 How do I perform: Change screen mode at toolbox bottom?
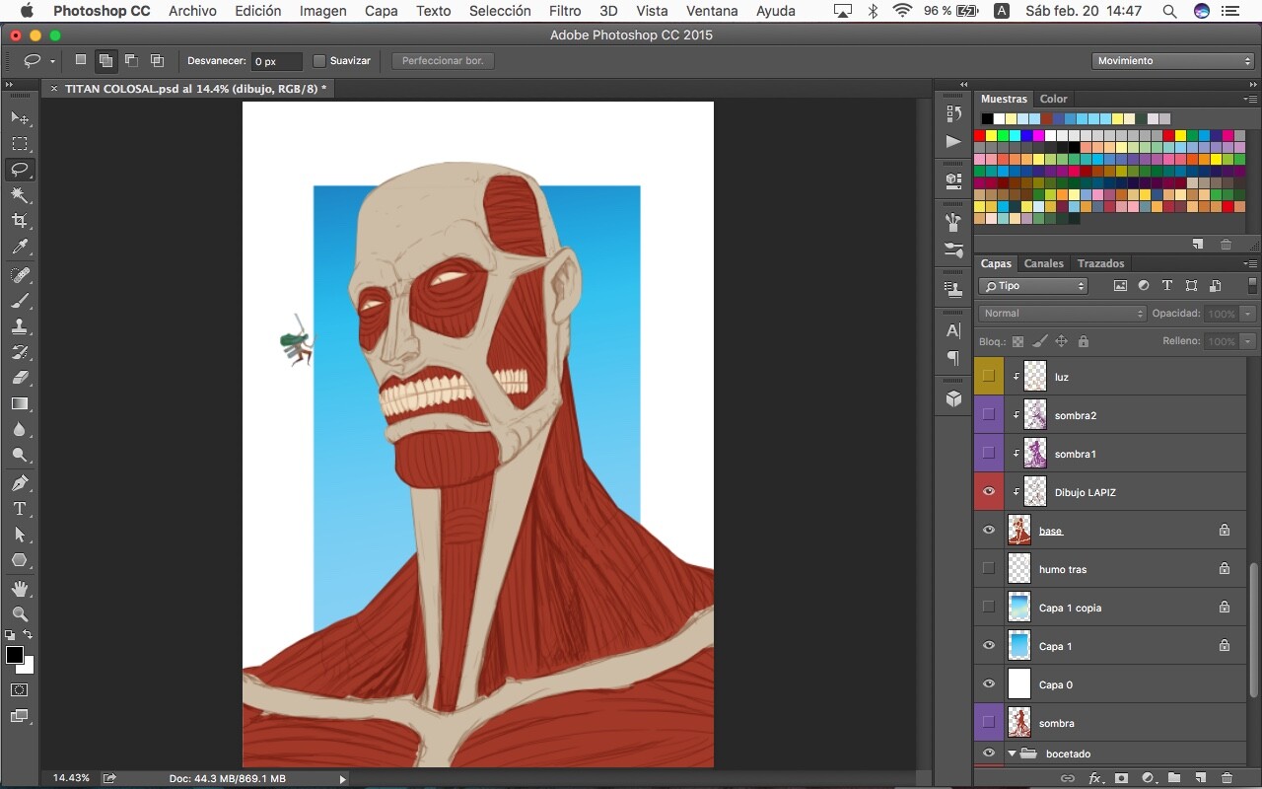pyautogui.click(x=20, y=717)
